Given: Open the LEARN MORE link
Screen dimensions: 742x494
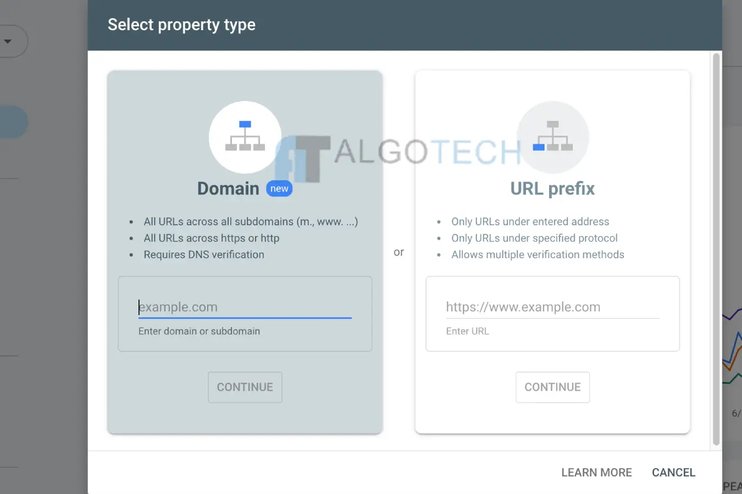Looking at the screenshot, I should 596,472.
